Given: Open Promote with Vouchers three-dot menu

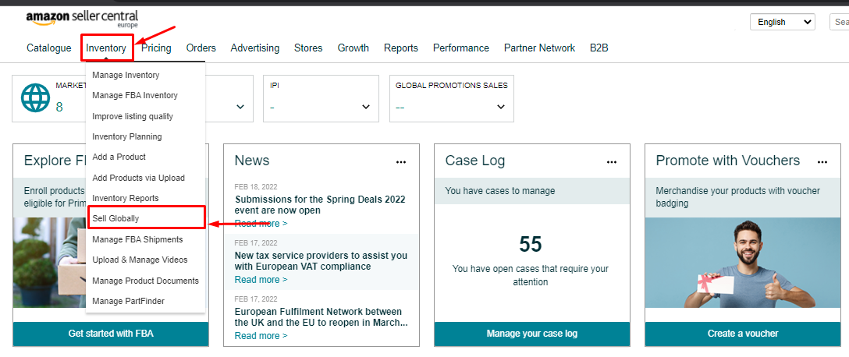Looking at the screenshot, I should pyautogui.click(x=822, y=161).
